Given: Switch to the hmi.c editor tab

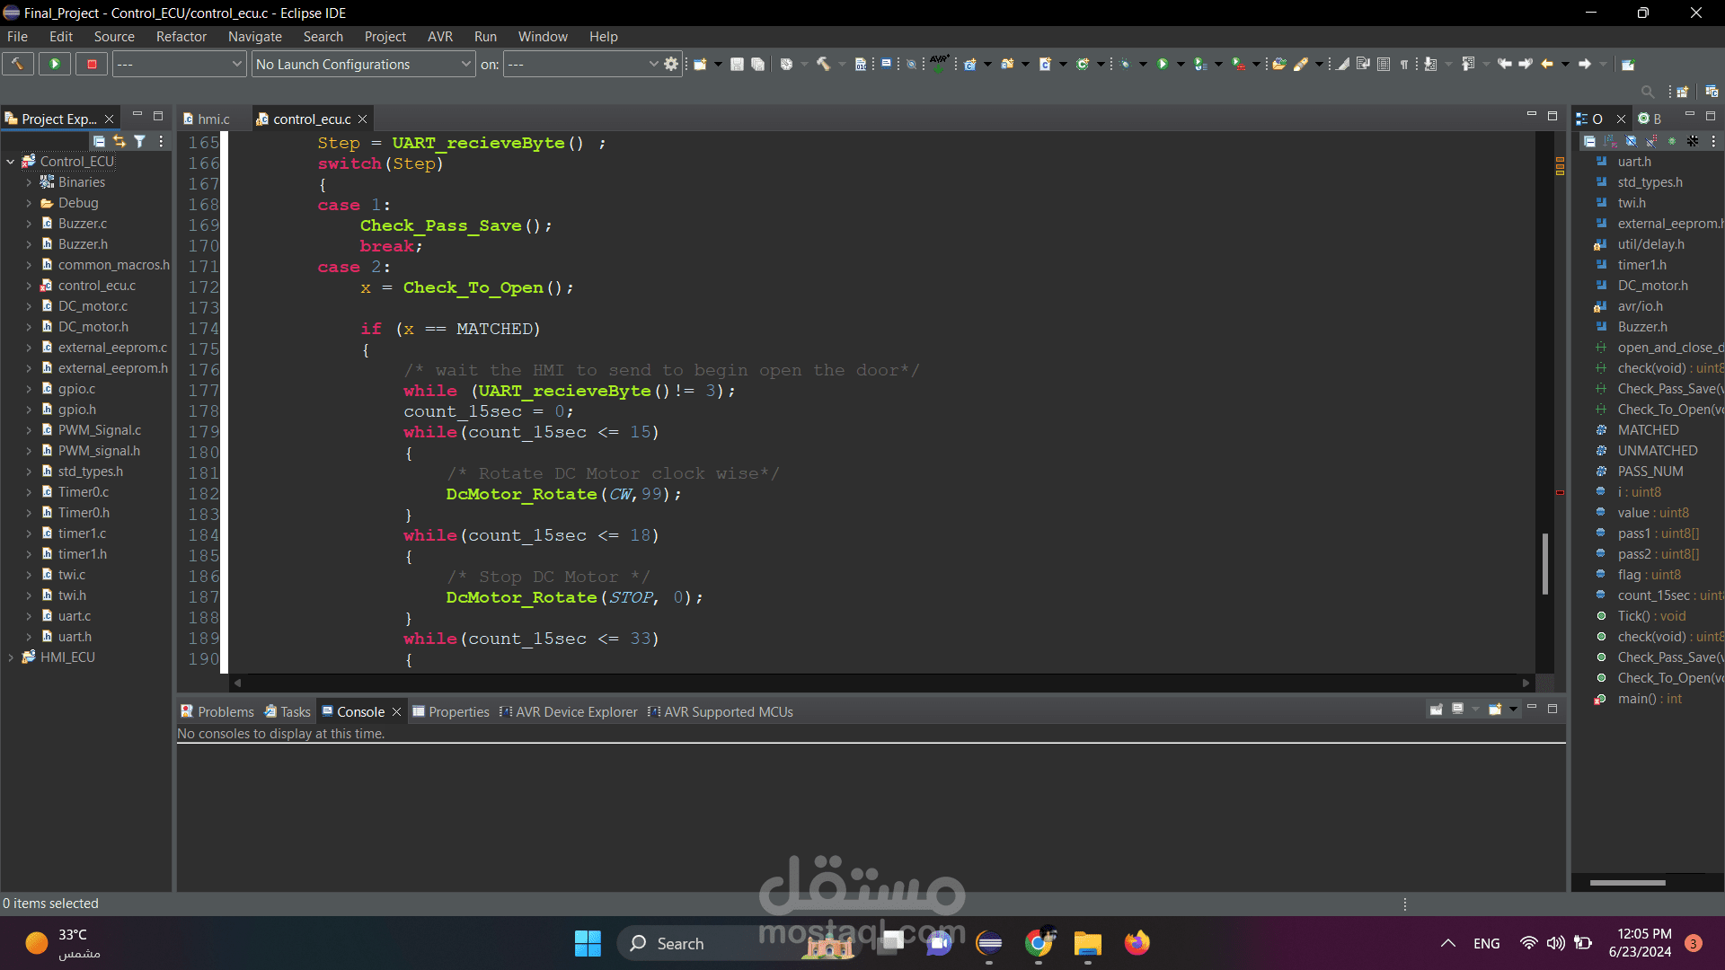Looking at the screenshot, I should click(213, 119).
